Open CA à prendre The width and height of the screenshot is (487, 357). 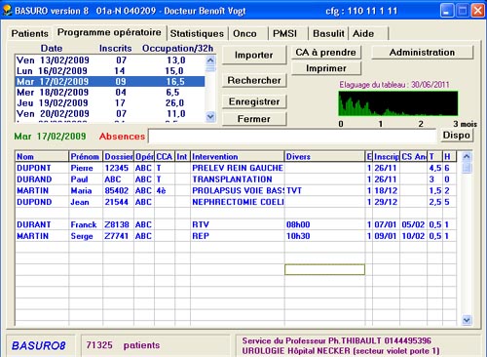click(x=325, y=53)
